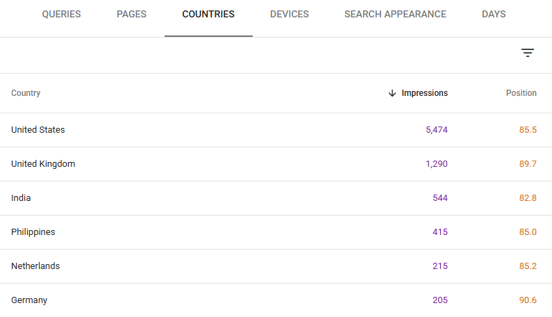Select the India country row
The image size is (552, 317).
coord(276,198)
